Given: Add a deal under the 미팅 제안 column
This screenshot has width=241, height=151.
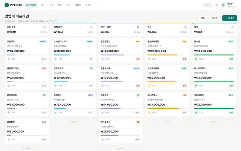Looking at the screenshot, I should pyautogui.click(x=74, y=122).
